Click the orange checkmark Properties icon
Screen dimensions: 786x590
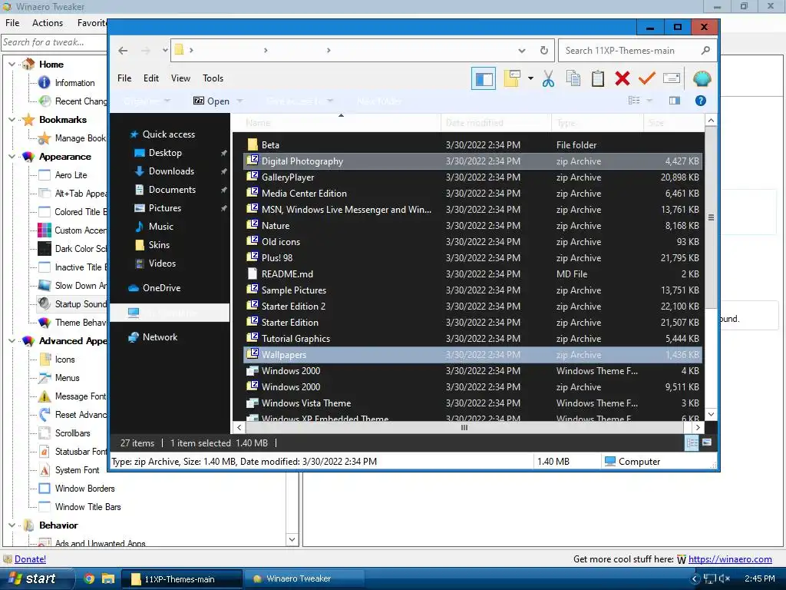[646, 79]
